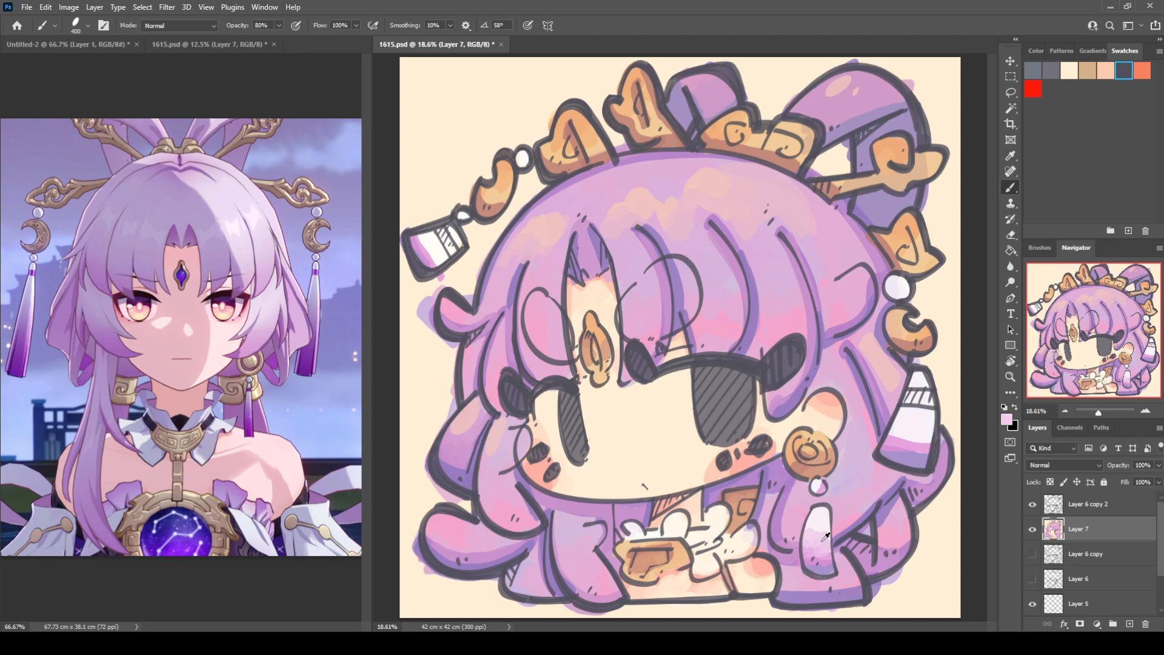Click the Navigator zoom slider handle

(1098, 412)
